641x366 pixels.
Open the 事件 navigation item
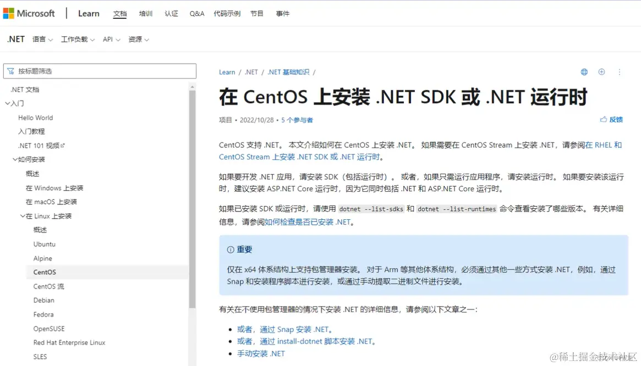282,14
